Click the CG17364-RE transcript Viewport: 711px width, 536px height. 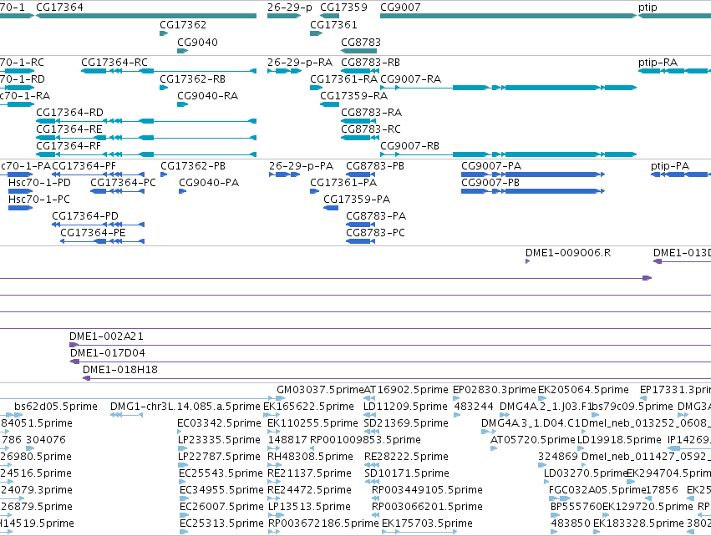(x=146, y=138)
